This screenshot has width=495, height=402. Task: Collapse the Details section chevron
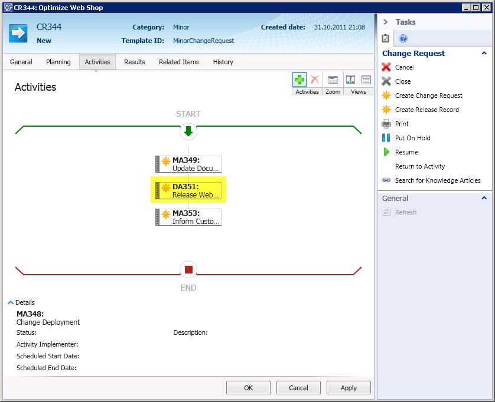[11, 302]
